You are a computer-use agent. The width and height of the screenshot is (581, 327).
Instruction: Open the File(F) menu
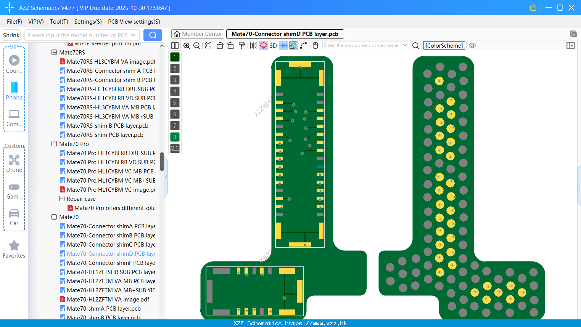(14, 22)
